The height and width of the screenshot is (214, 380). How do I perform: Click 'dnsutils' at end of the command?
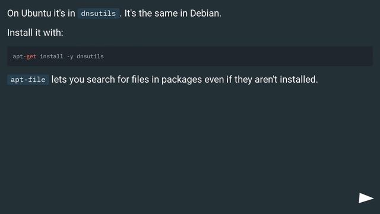click(90, 56)
